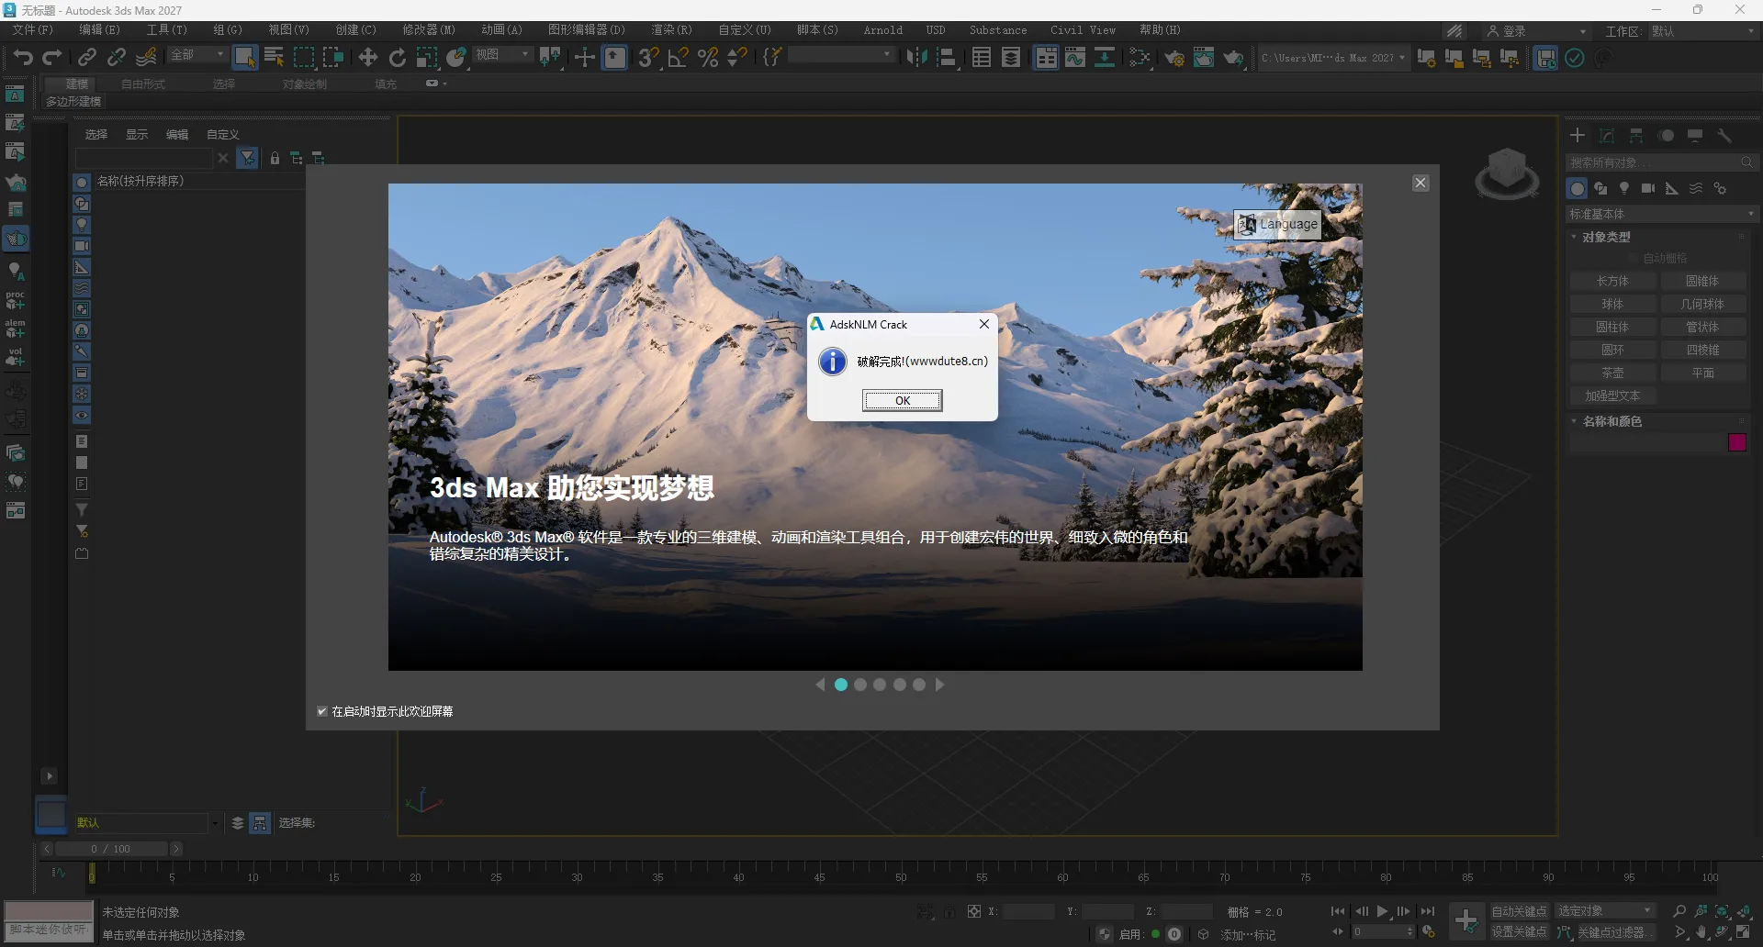Select the Select and Link chain tool
The image size is (1763, 947).
[87, 58]
